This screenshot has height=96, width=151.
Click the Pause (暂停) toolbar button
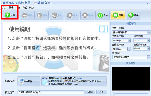[87, 15]
